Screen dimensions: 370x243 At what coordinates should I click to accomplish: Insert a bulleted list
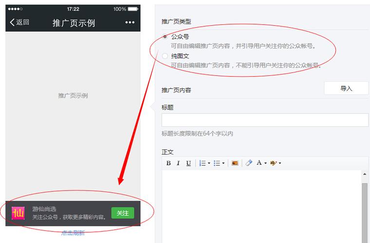(x=217, y=163)
